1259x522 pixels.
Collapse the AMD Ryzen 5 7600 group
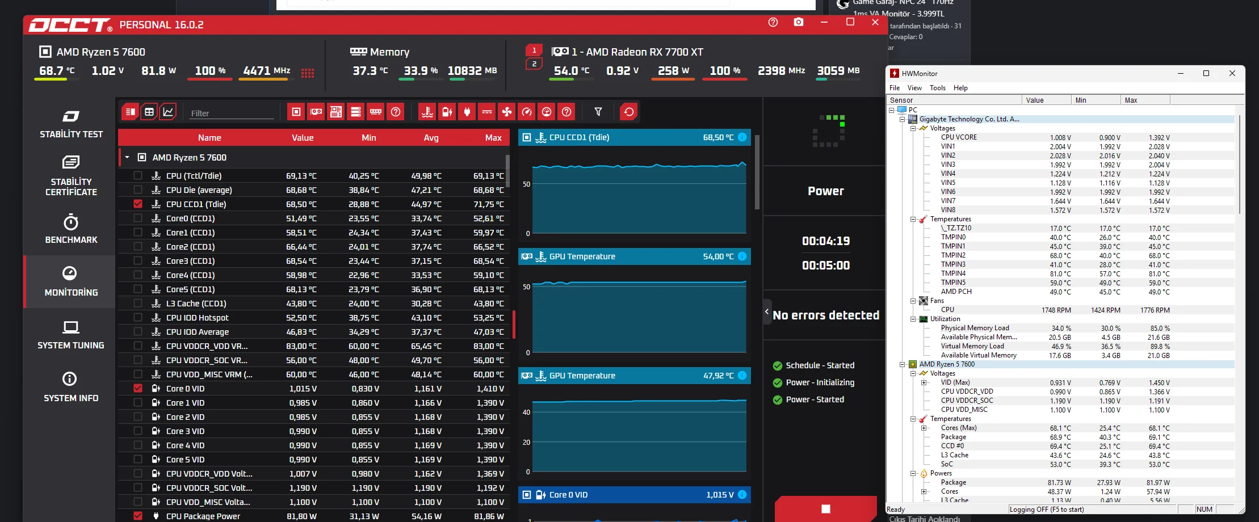pyautogui.click(x=127, y=157)
